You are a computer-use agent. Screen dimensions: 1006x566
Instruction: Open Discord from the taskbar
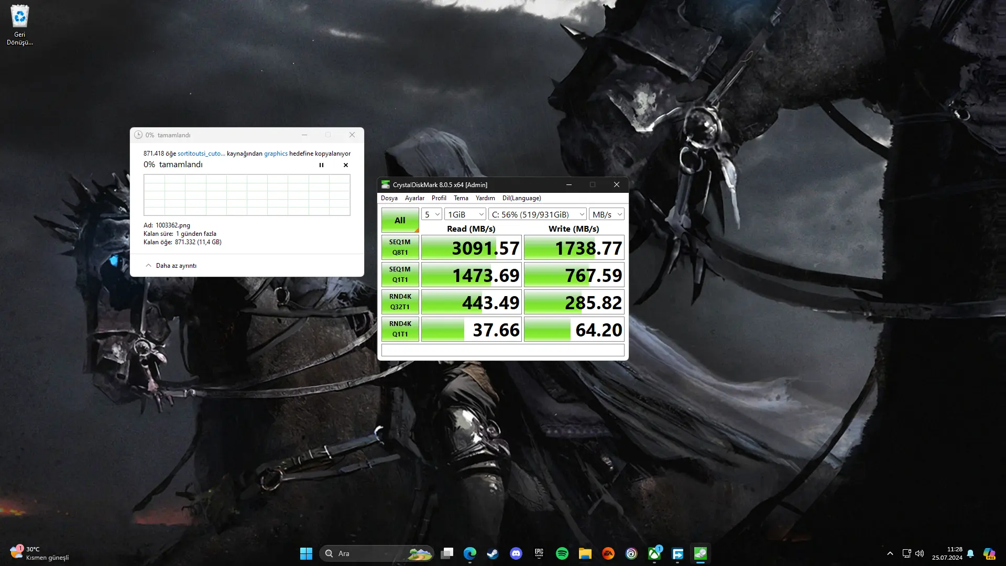click(516, 553)
